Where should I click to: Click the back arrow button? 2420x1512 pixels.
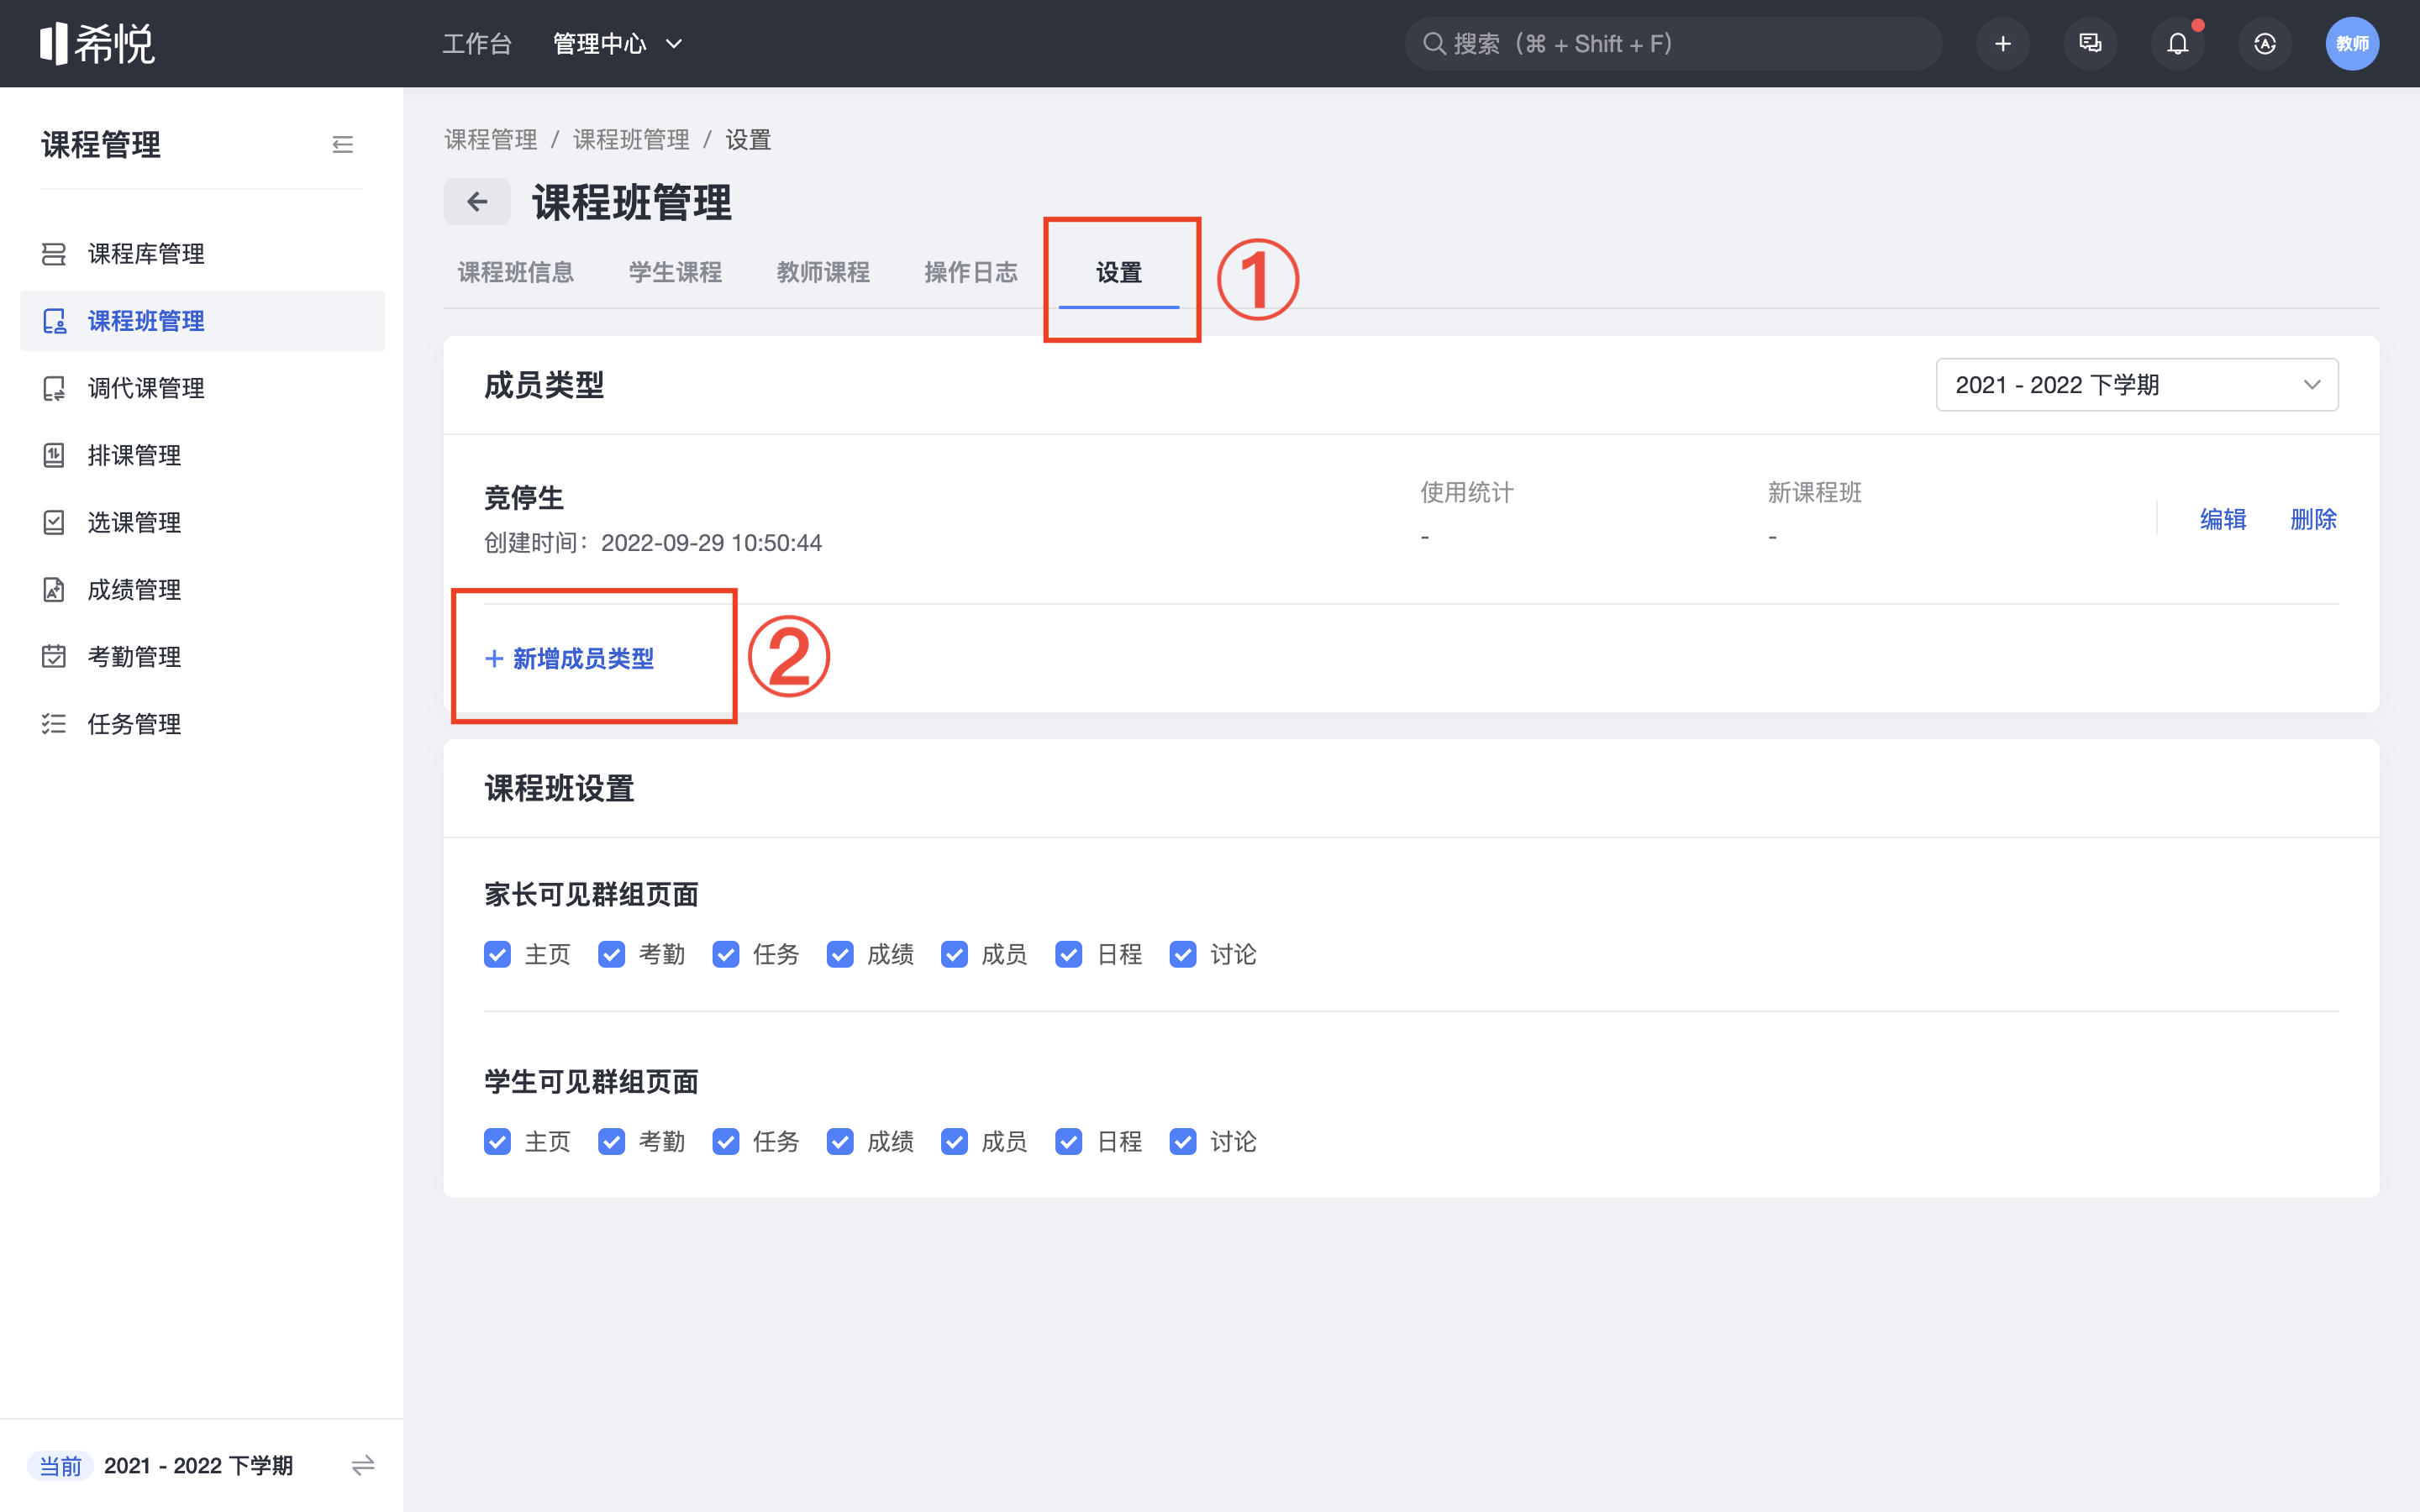pos(477,202)
